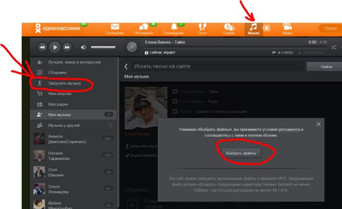This screenshot has height=209, width=342.
Task: Open Гости footprints icon
Action: tap(202, 27)
